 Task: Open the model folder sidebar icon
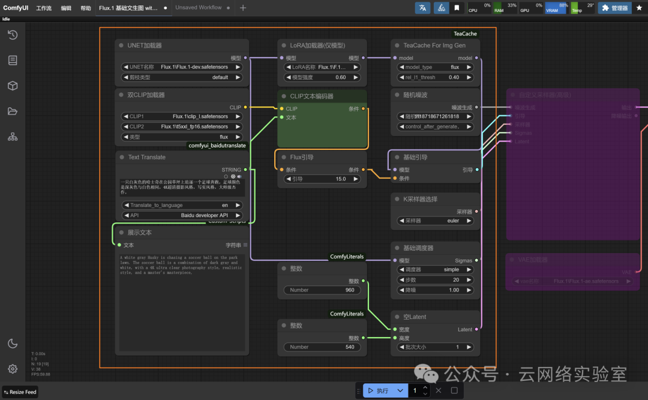tap(13, 111)
